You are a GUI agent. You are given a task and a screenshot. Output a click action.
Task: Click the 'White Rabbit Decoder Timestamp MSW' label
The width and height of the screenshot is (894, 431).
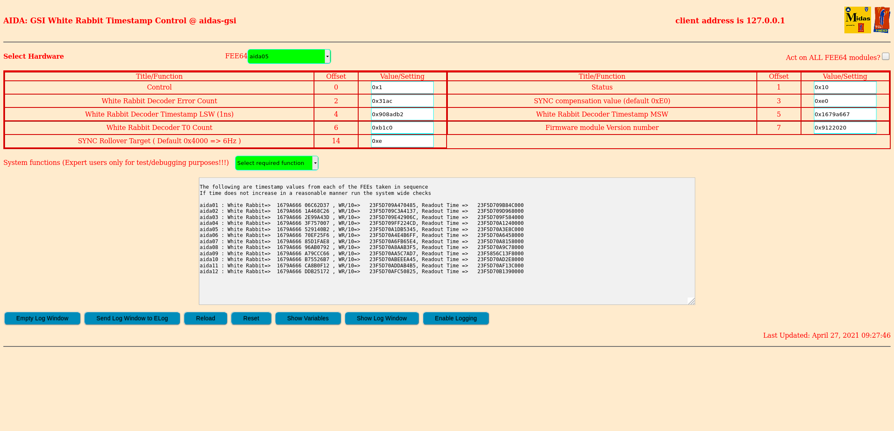point(602,114)
